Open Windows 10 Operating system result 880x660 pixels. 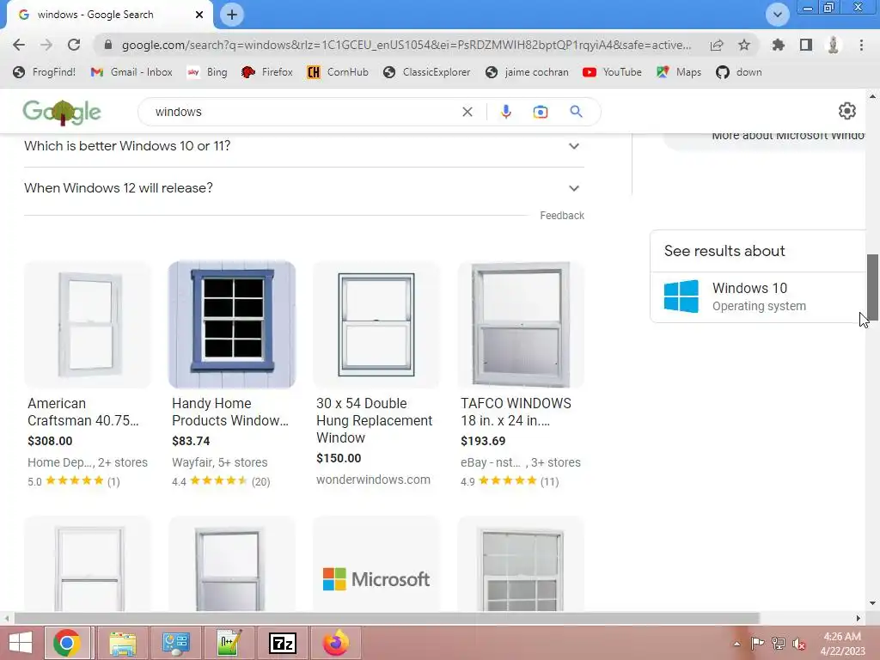pos(758,296)
